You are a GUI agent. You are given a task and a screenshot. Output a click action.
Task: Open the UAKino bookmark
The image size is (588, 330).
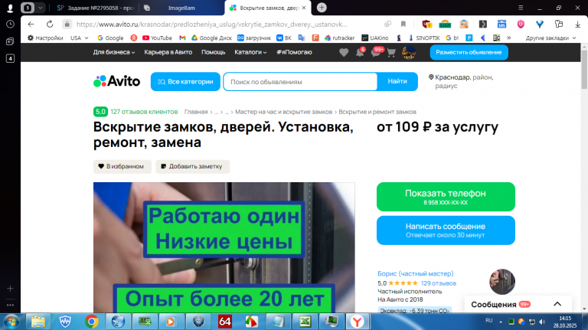pyautogui.click(x=375, y=38)
